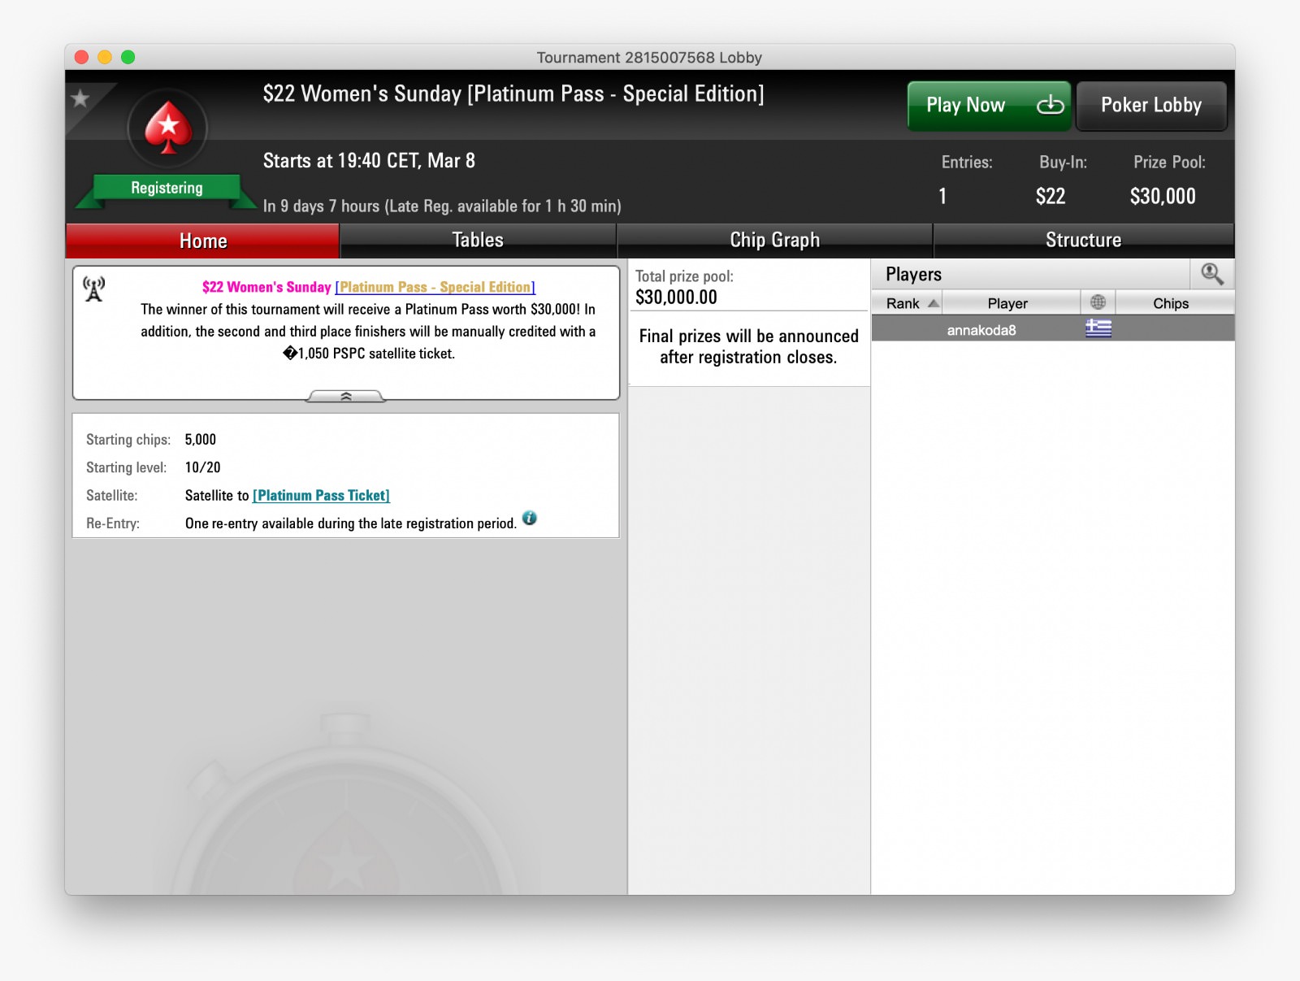This screenshot has height=981, width=1300.
Task: Click the $30,000.00 total prize pool value
Action: tap(676, 297)
